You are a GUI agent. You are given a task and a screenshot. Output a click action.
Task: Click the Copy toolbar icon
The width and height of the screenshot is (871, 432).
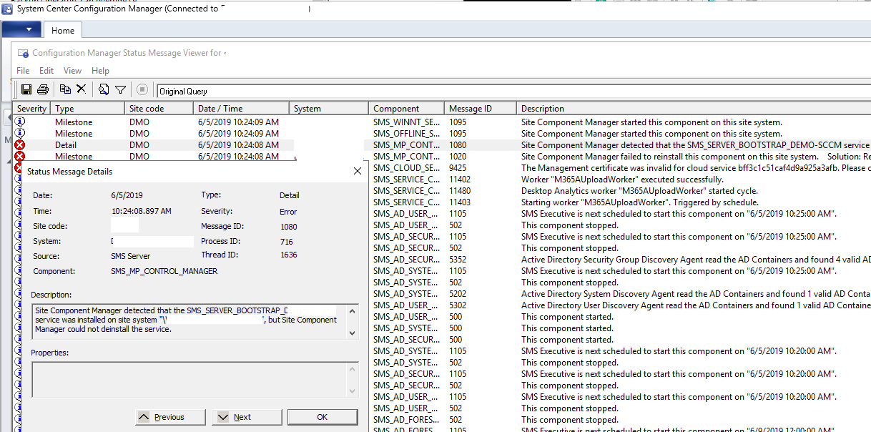tap(65, 89)
